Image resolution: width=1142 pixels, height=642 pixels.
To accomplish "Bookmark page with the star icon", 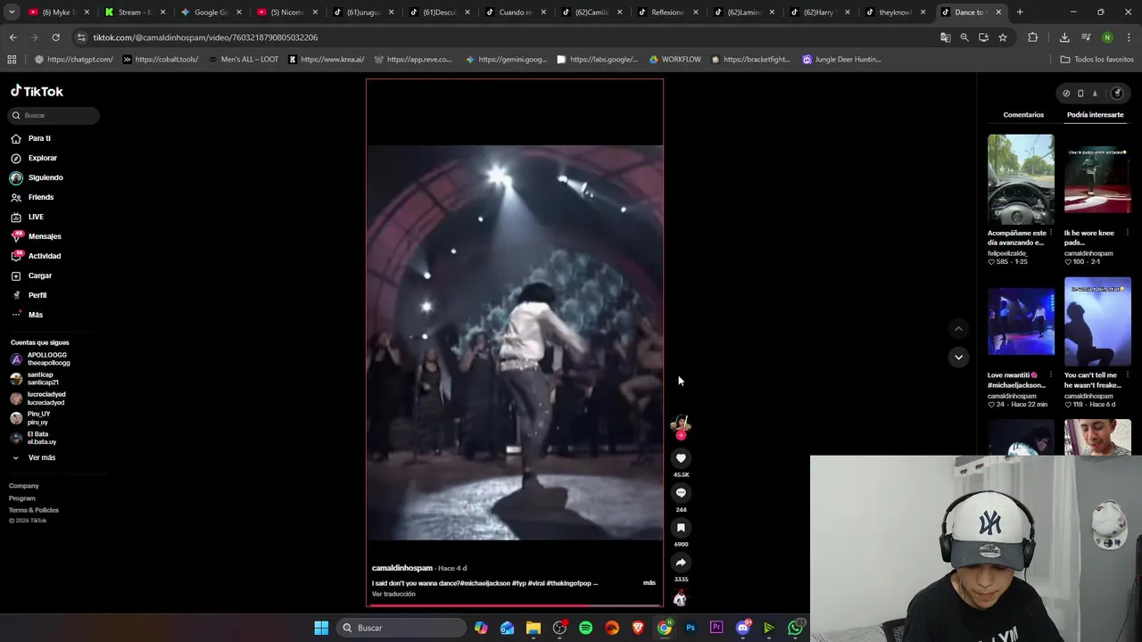I will pos(1003,37).
